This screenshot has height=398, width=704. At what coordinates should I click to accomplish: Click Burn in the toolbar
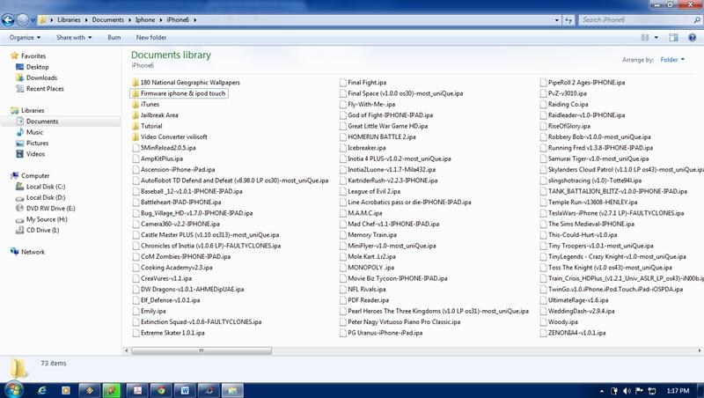click(114, 37)
